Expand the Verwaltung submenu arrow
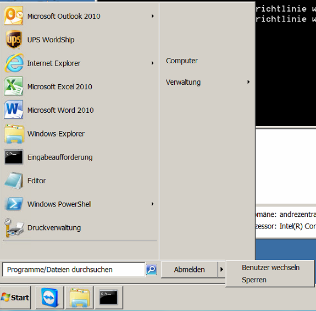This screenshot has height=311, width=316. click(248, 82)
